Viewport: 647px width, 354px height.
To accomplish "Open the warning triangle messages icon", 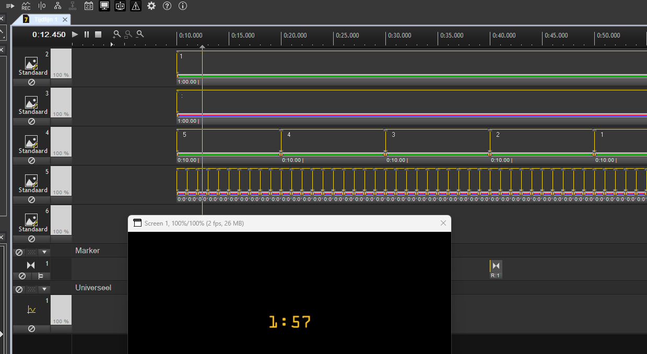I will pos(136,6).
